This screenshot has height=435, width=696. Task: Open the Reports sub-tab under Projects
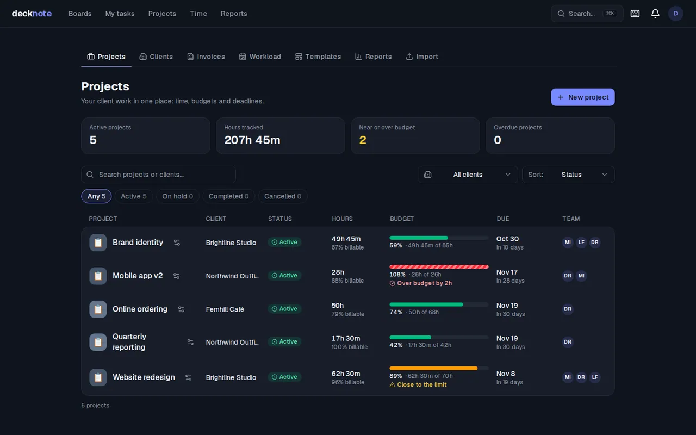374,57
